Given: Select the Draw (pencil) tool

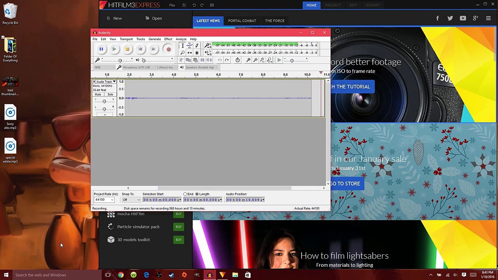Looking at the screenshot, I should [196, 45].
